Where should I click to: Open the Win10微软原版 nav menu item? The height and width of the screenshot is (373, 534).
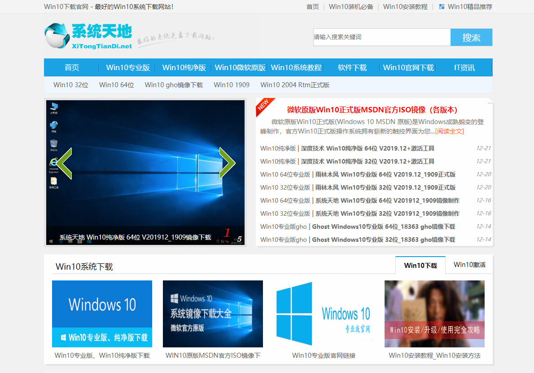(240, 67)
